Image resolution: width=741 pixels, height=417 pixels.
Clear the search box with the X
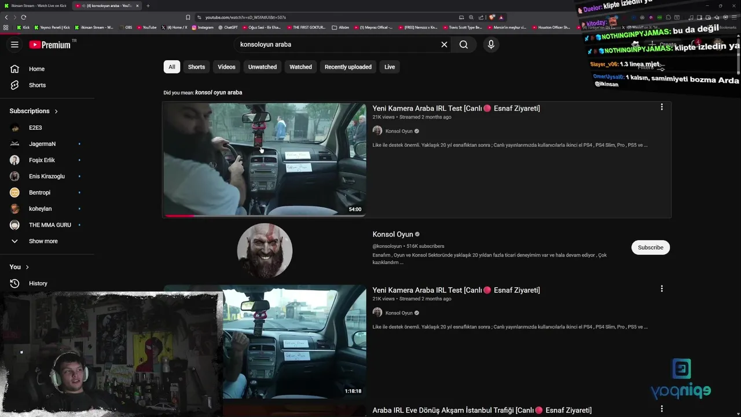pos(444,45)
